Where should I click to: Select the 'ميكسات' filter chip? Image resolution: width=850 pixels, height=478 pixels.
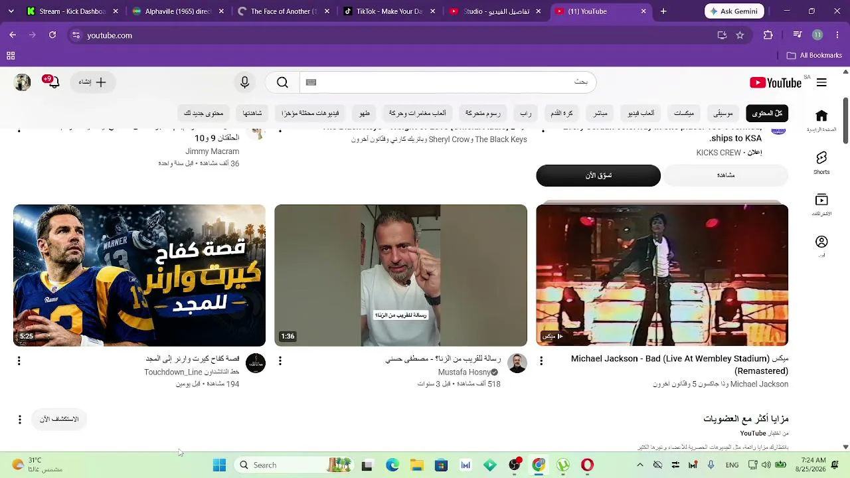(684, 114)
